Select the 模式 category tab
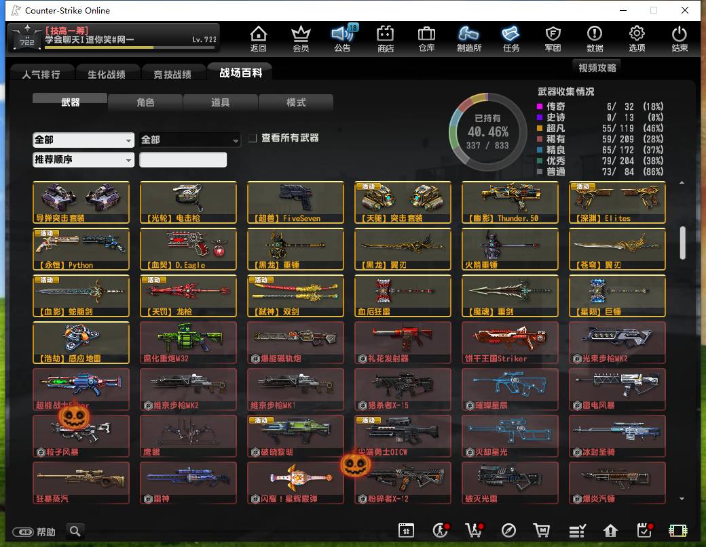706x547 pixels. 296,102
